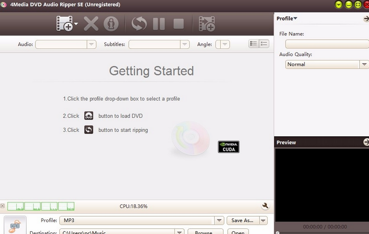Switch to detailed list view icon

click(264, 44)
